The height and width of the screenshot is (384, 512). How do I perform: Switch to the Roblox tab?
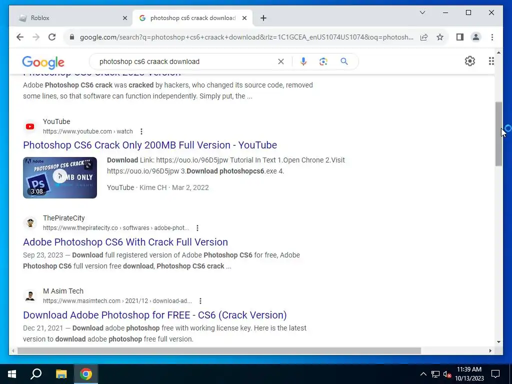71,18
